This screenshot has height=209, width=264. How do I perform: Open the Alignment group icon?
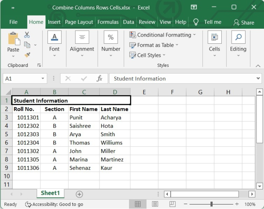coord(82,37)
